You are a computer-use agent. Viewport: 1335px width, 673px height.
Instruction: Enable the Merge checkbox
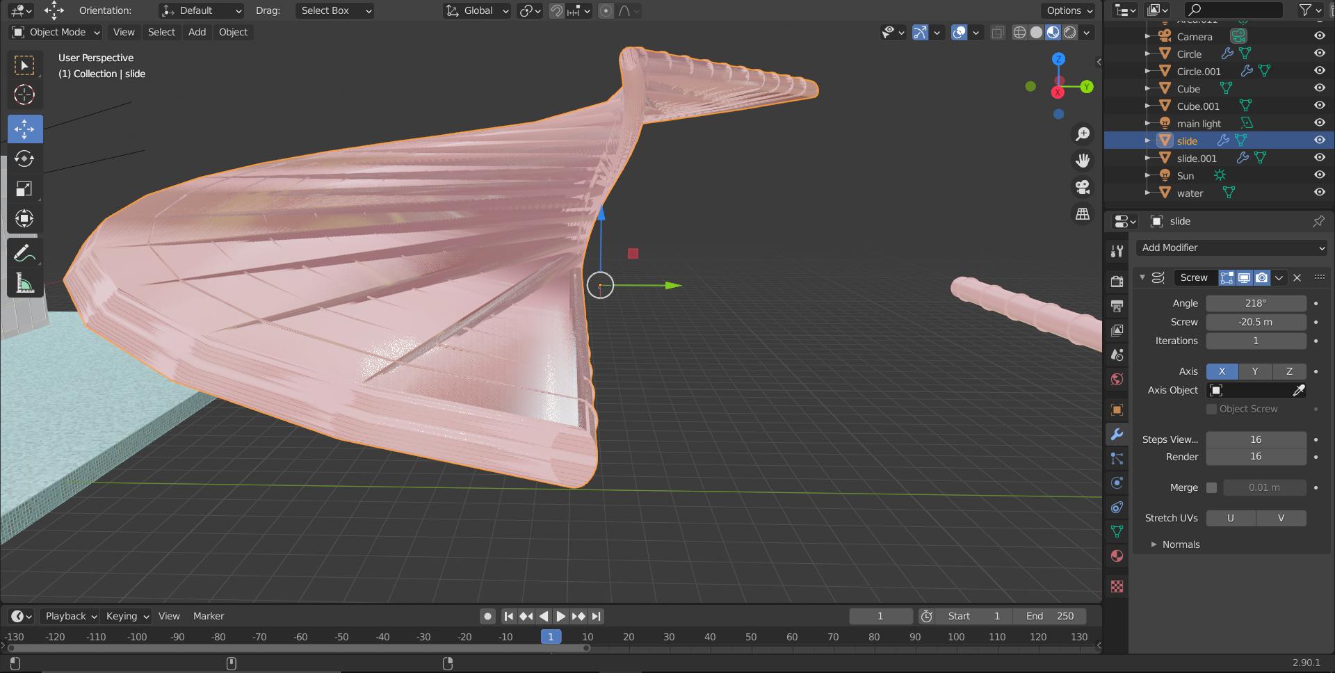tap(1211, 487)
